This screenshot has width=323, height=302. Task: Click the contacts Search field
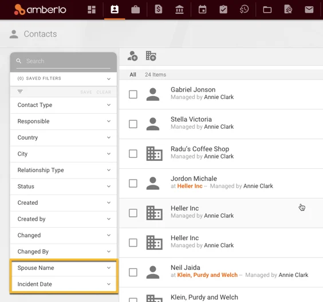pos(64,61)
